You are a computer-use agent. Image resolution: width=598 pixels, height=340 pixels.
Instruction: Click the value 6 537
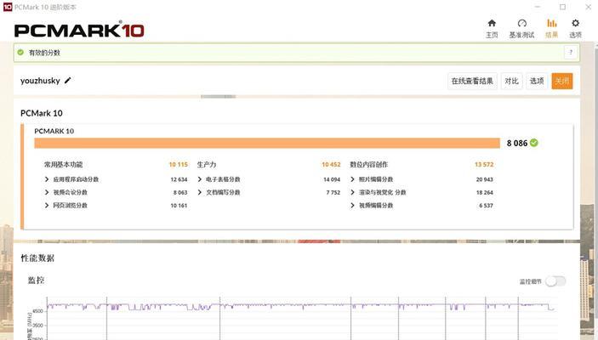486,206
